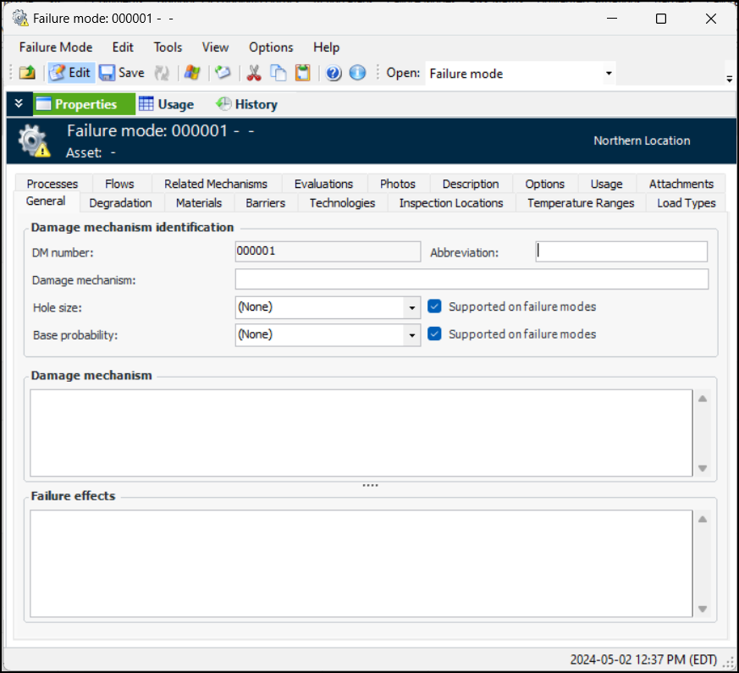Switch to the Degradation tab
The image size is (739, 673).
pos(120,203)
